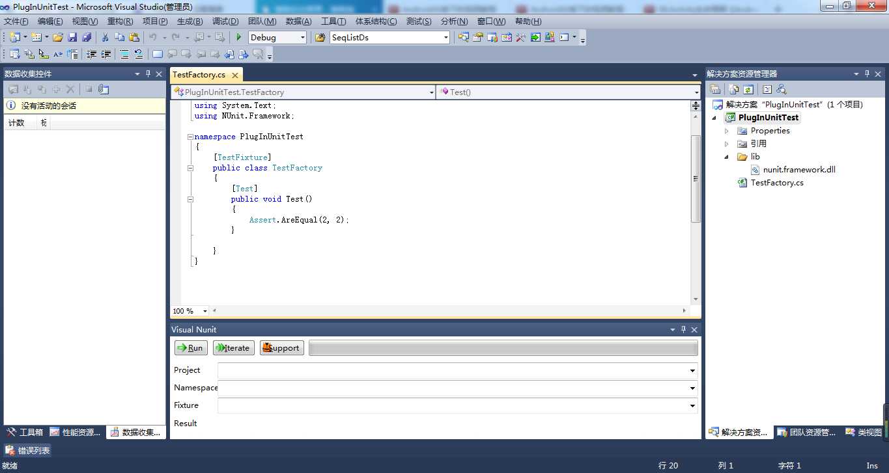Open the 调试(D) menu
889x473 pixels.
coord(225,21)
